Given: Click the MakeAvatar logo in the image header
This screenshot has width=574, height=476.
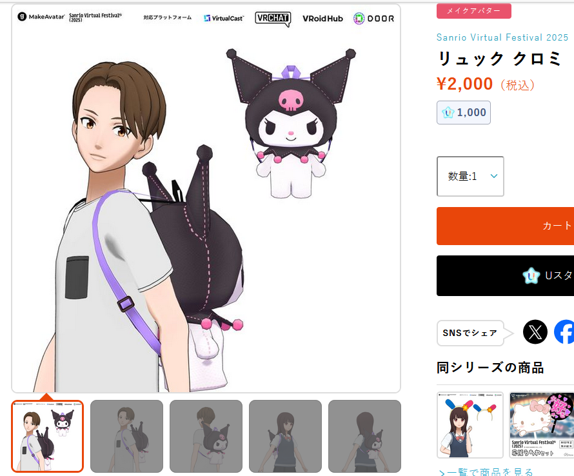Looking at the screenshot, I should tap(41, 17).
